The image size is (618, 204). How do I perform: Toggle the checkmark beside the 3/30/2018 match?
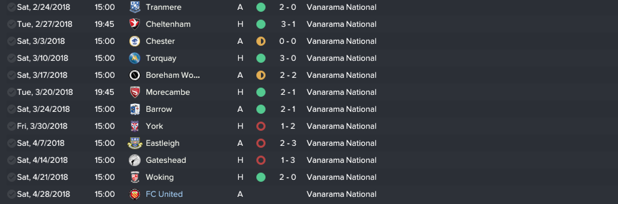tap(11, 126)
